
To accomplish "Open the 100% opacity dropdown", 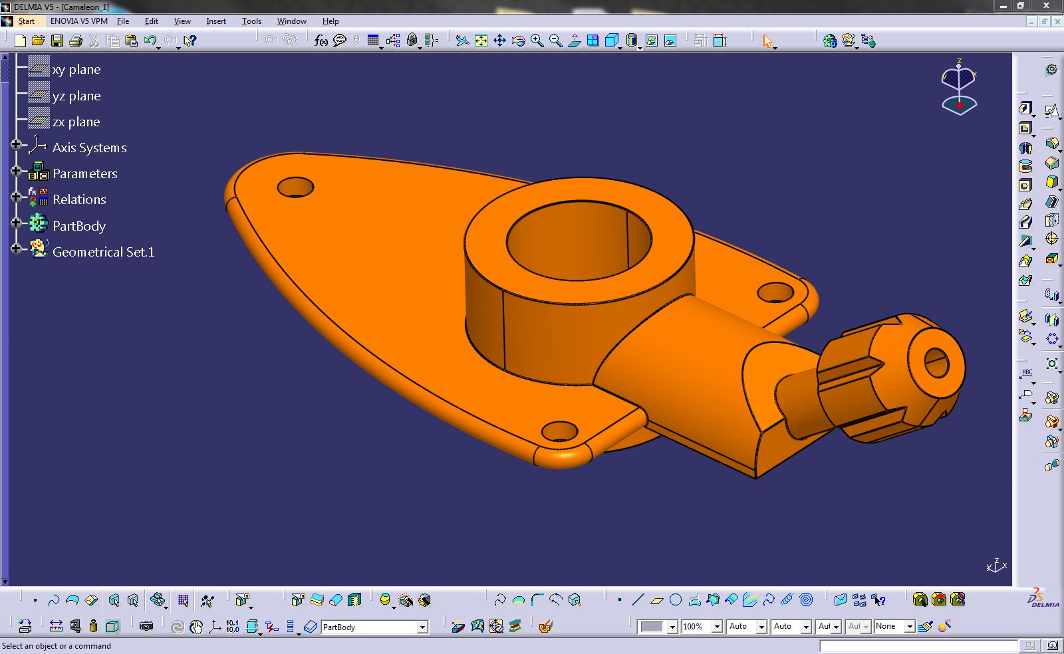I will [x=717, y=626].
